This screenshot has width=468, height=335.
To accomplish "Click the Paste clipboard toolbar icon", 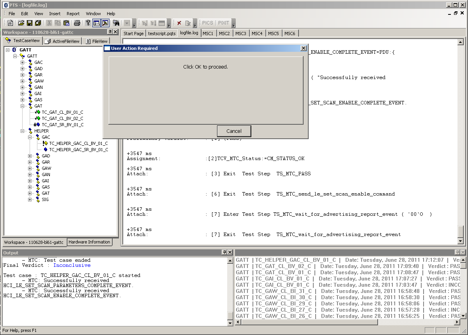I will pyautogui.click(x=66, y=23).
